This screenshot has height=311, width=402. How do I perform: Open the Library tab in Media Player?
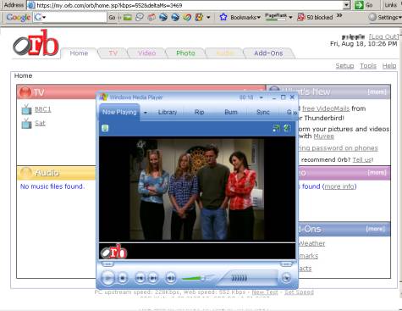[x=168, y=112]
